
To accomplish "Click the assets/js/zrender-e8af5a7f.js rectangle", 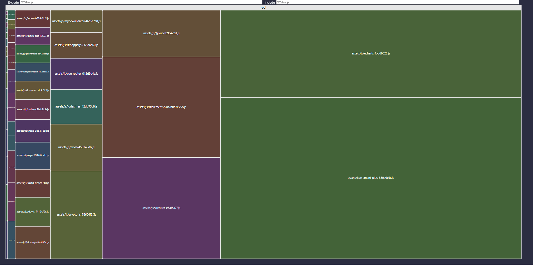I will coord(161,208).
